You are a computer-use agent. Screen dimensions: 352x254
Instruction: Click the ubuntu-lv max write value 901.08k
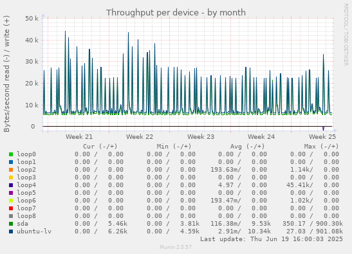click(x=329, y=231)
